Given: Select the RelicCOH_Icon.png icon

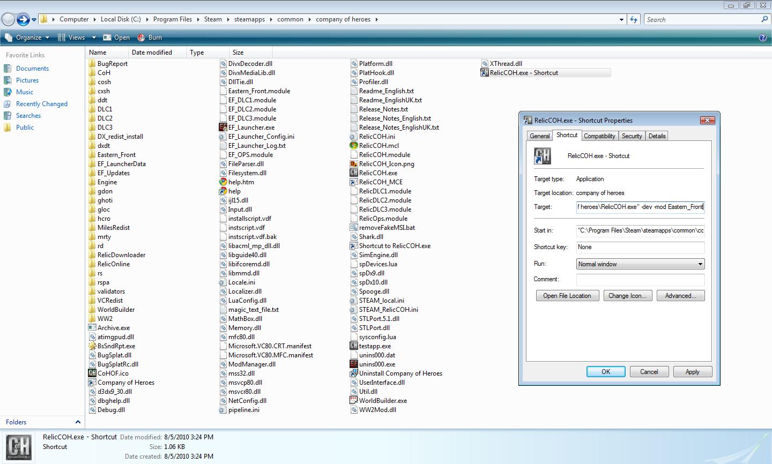Looking at the screenshot, I should [354, 164].
